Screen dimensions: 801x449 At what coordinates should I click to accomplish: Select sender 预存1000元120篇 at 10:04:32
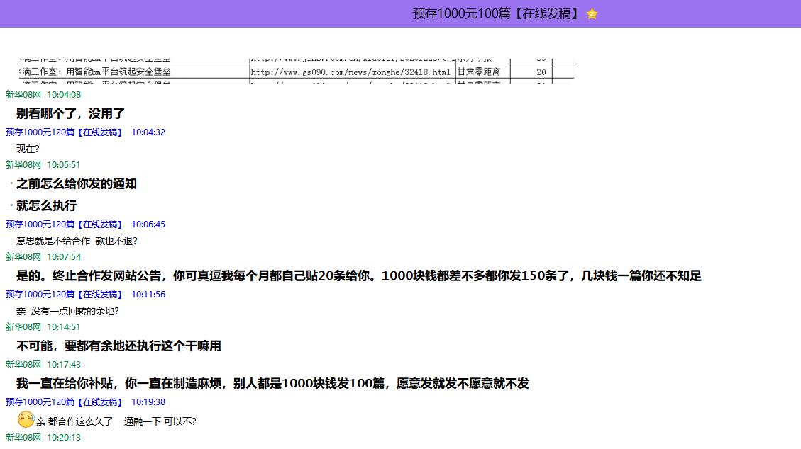tap(64, 132)
